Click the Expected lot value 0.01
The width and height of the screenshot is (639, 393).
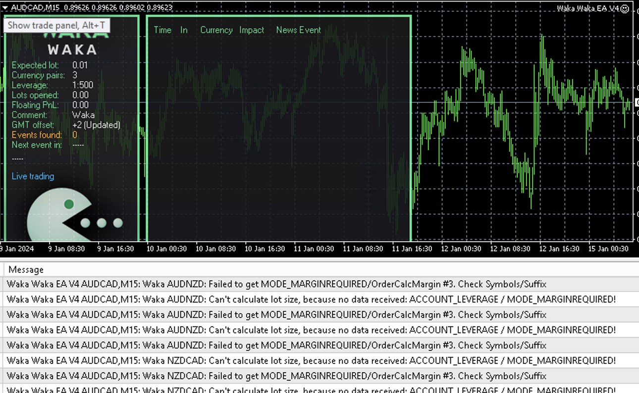point(80,65)
